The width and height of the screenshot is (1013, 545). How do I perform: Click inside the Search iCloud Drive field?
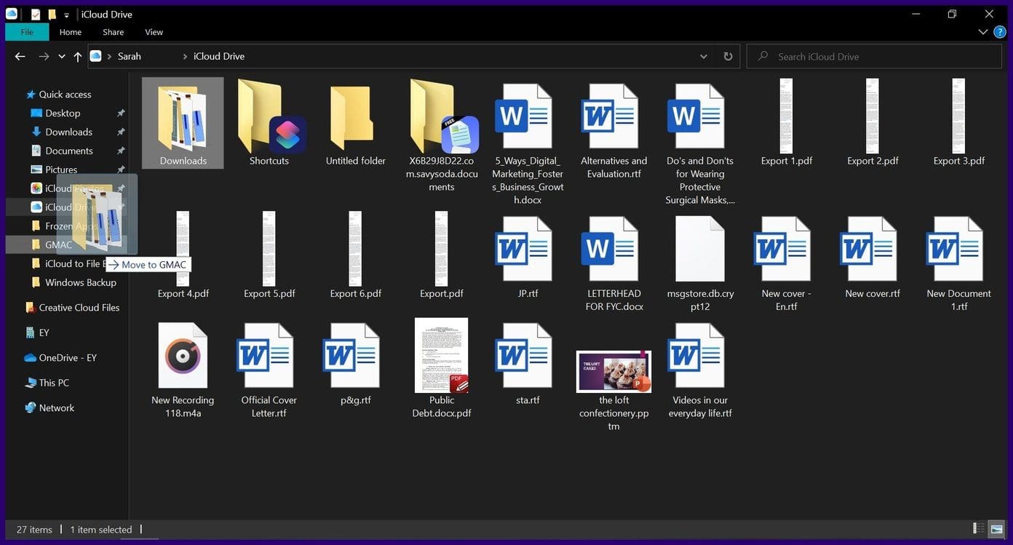click(874, 56)
